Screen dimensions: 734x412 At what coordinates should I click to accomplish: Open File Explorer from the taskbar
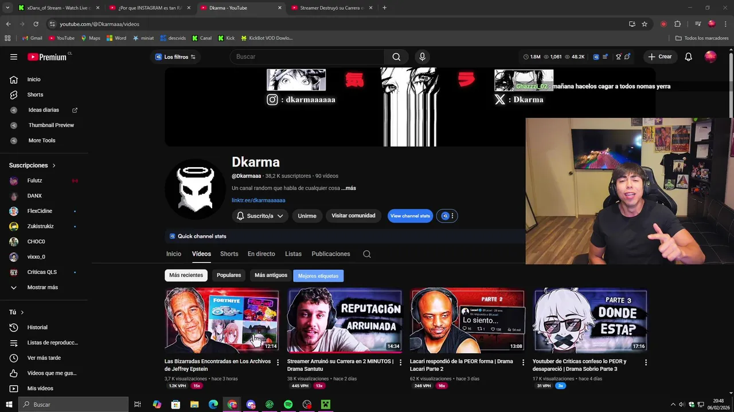click(194, 405)
